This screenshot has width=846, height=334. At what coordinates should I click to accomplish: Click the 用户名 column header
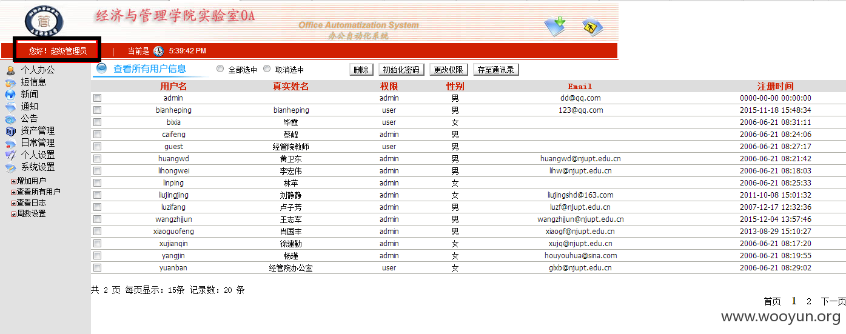pyautogui.click(x=173, y=87)
